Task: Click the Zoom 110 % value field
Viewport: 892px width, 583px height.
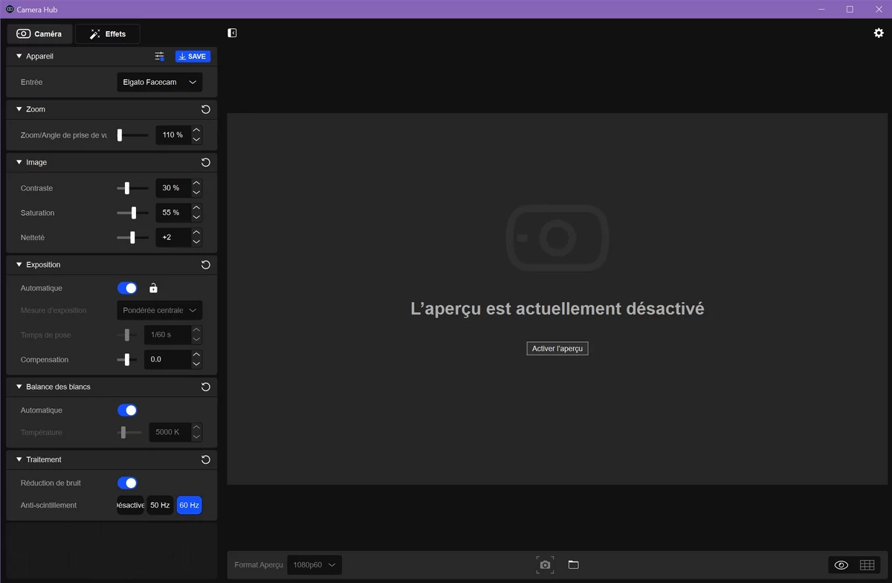Action: tap(173, 135)
